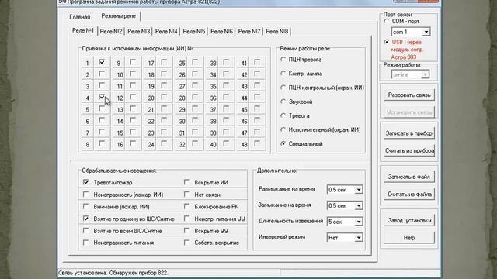The width and height of the screenshot is (497, 279).
Task: Switch to the Главная tab
Action: 80,17
